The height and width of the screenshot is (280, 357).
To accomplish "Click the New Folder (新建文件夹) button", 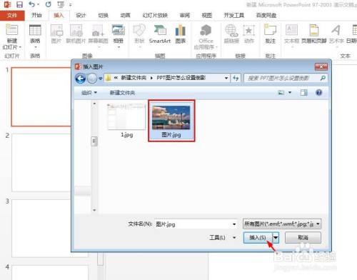I will [x=122, y=93].
